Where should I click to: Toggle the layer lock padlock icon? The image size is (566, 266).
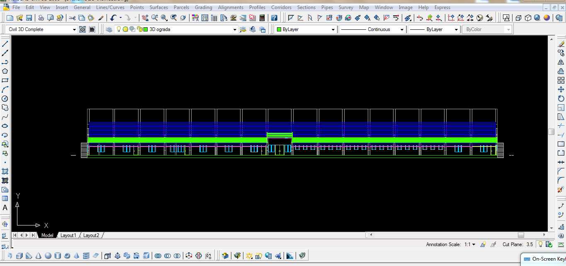140,29
